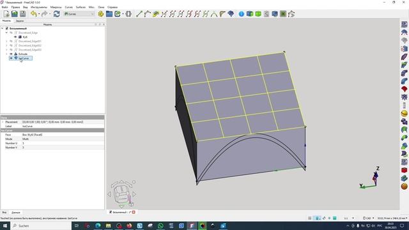The height and width of the screenshot is (230, 409).
Task: Click the green grid square toolbar icon
Action: [x=283, y=14]
